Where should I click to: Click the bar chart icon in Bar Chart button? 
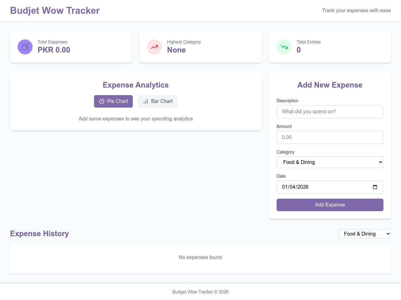pos(145,101)
